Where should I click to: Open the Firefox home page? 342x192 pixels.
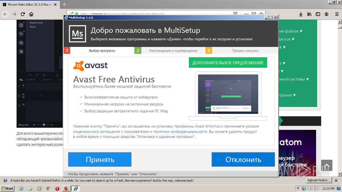(31, 14)
